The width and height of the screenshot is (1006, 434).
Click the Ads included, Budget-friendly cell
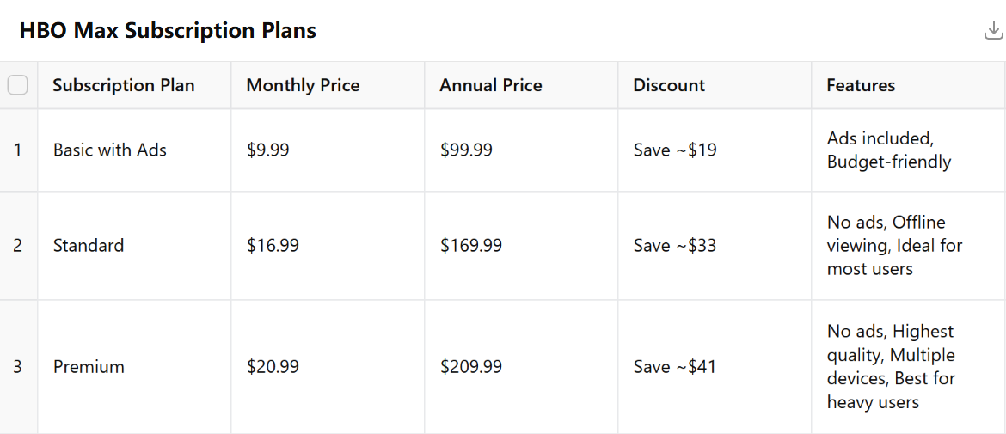pyautogui.click(x=889, y=150)
